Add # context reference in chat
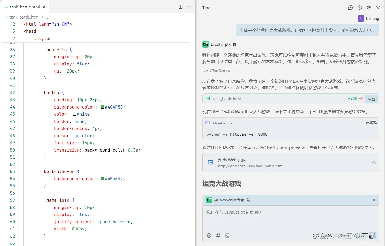The image size is (385, 246). pyautogui.click(x=218, y=236)
